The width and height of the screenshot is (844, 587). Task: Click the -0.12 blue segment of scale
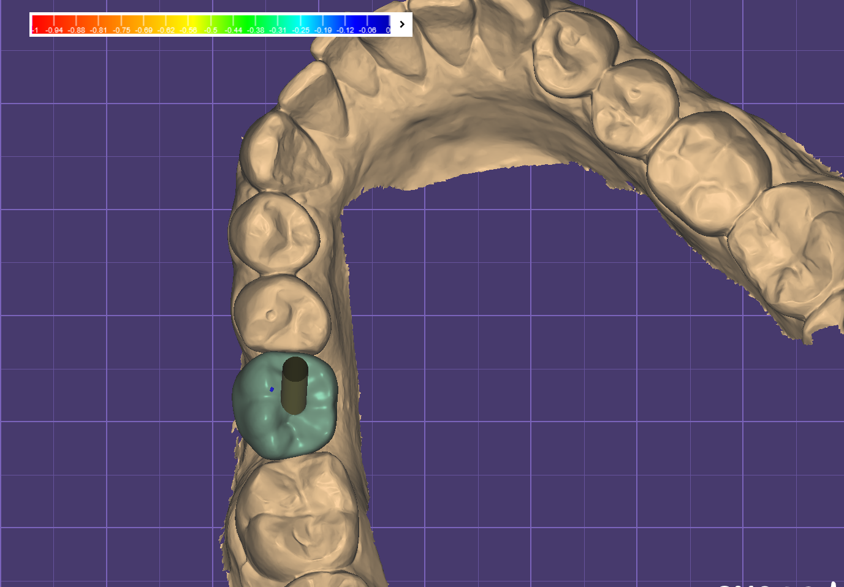pyautogui.click(x=345, y=25)
